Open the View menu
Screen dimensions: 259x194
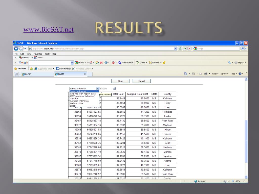point(29,54)
